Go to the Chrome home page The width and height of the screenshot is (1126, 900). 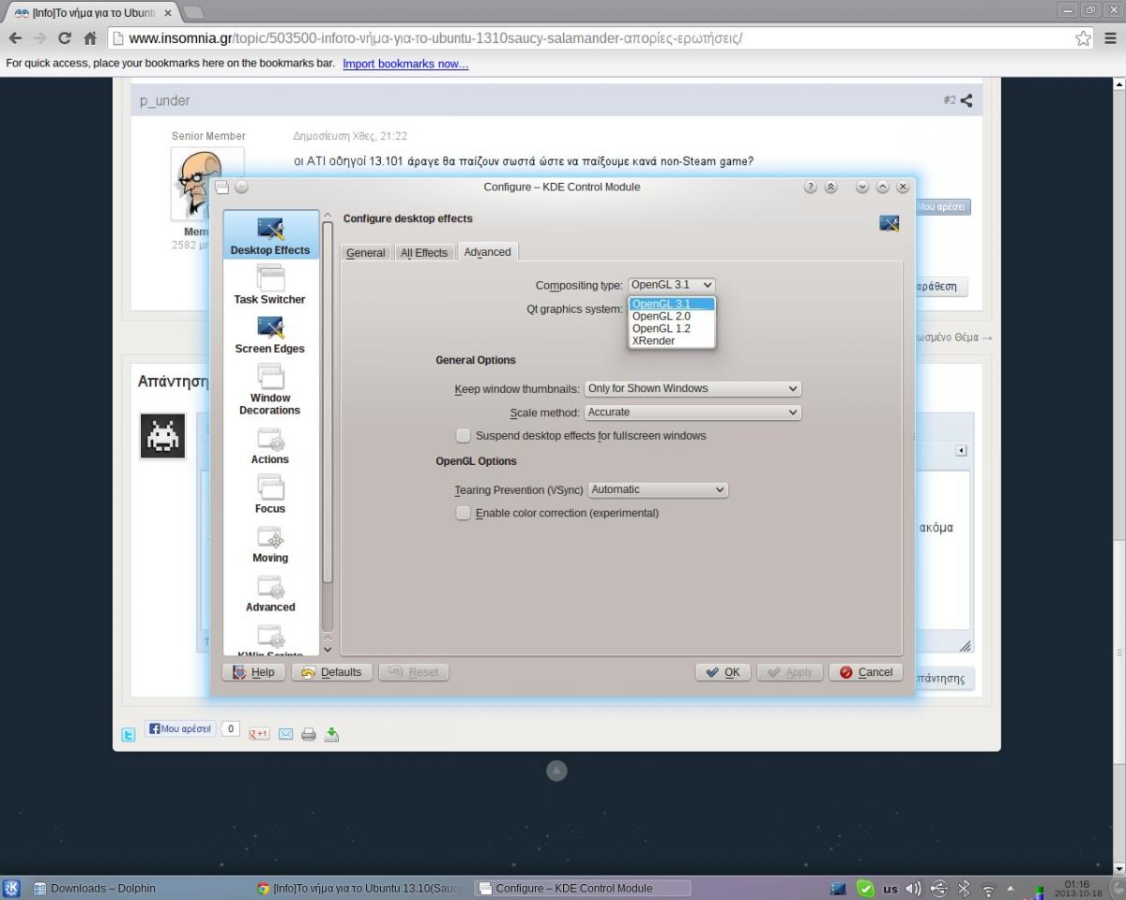[x=90, y=38]
